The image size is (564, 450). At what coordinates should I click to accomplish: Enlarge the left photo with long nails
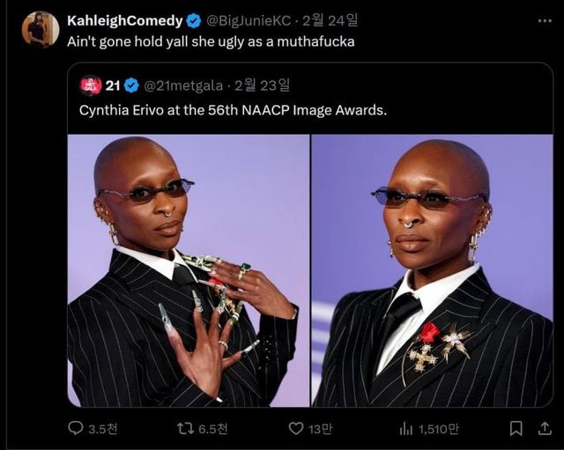pyautogui.click(x=189, y=270)
